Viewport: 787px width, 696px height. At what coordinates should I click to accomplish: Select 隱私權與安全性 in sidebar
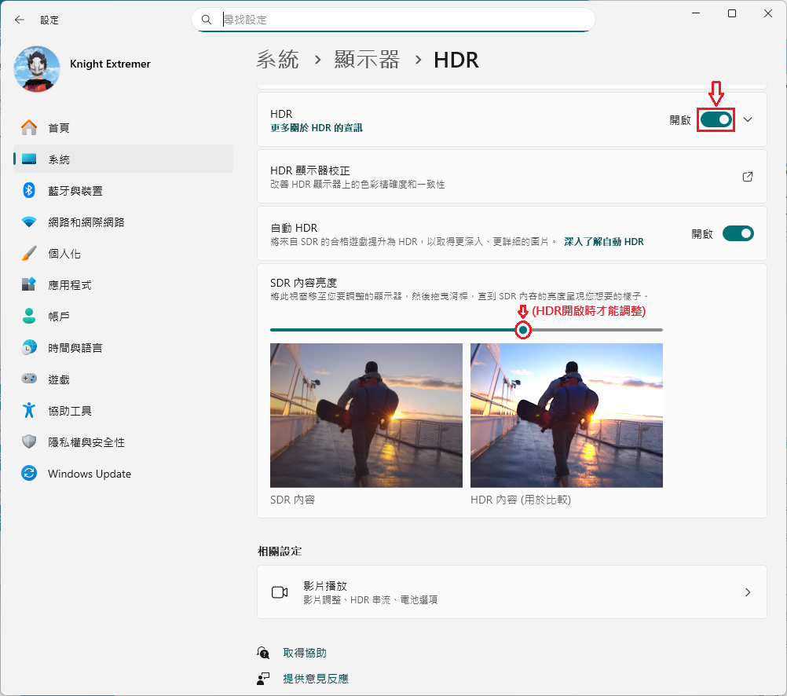123,442
